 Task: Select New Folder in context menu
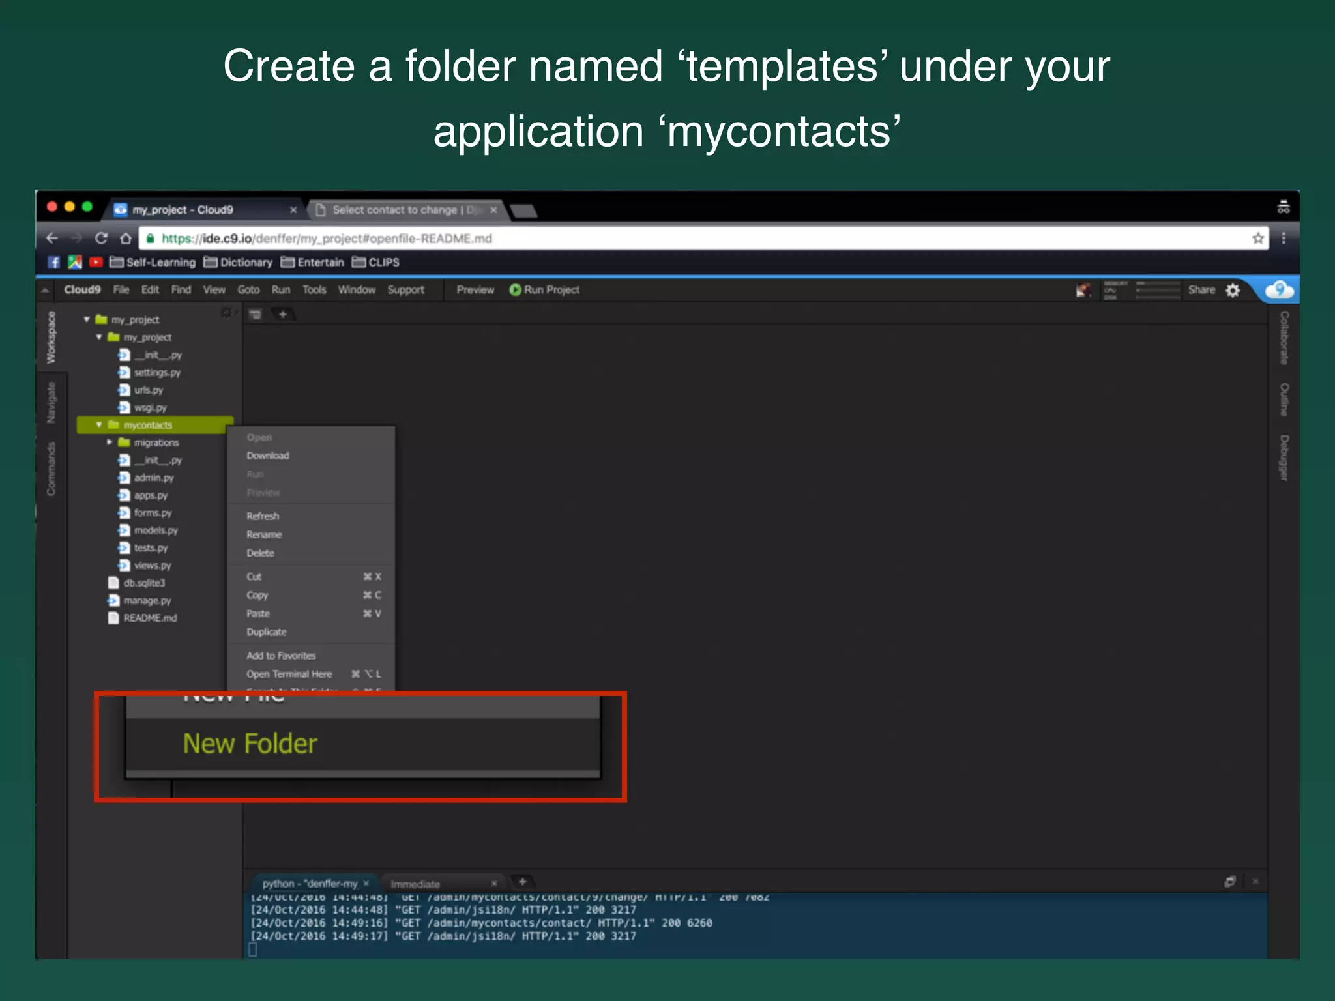(250, 744)
